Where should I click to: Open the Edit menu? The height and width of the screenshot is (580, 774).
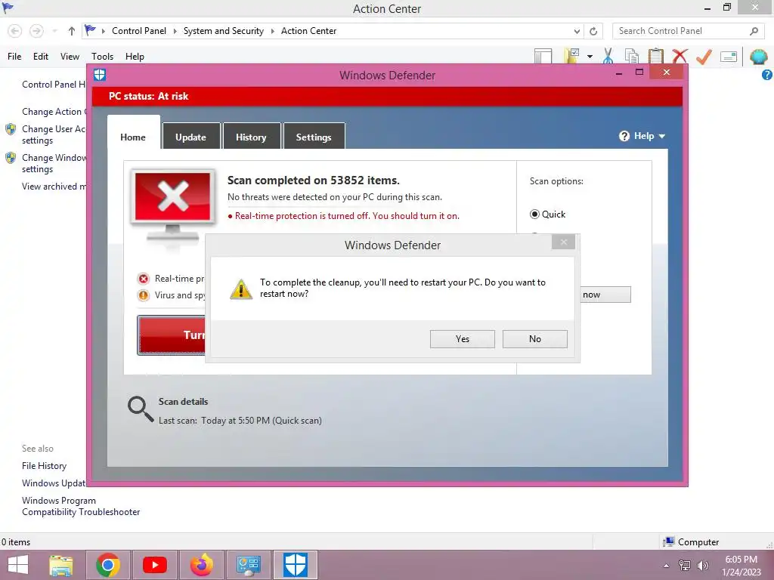41,56
